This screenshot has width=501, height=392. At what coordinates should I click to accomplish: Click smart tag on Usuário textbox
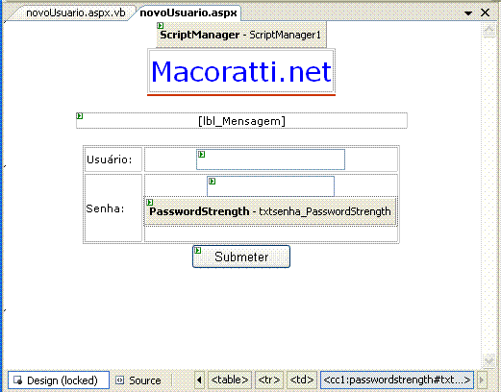pos(201,155)
